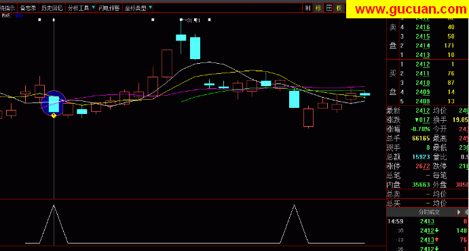The height and width of the screenshot is (251, 469).
Task: Toggle the yellow 权 rights-adjust button
Action: point(339,8)
